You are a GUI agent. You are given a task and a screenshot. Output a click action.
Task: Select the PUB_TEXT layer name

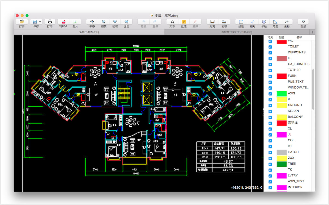[x=296, y=82]
